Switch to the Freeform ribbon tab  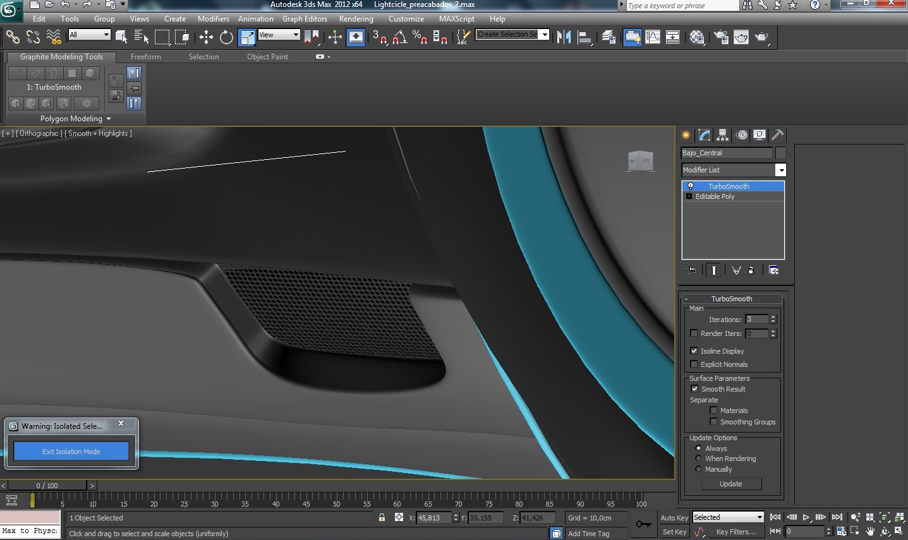pos(145,57)
